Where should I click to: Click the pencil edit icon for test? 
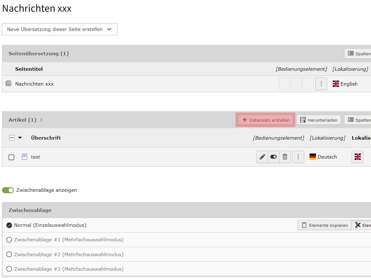point(262,157)
